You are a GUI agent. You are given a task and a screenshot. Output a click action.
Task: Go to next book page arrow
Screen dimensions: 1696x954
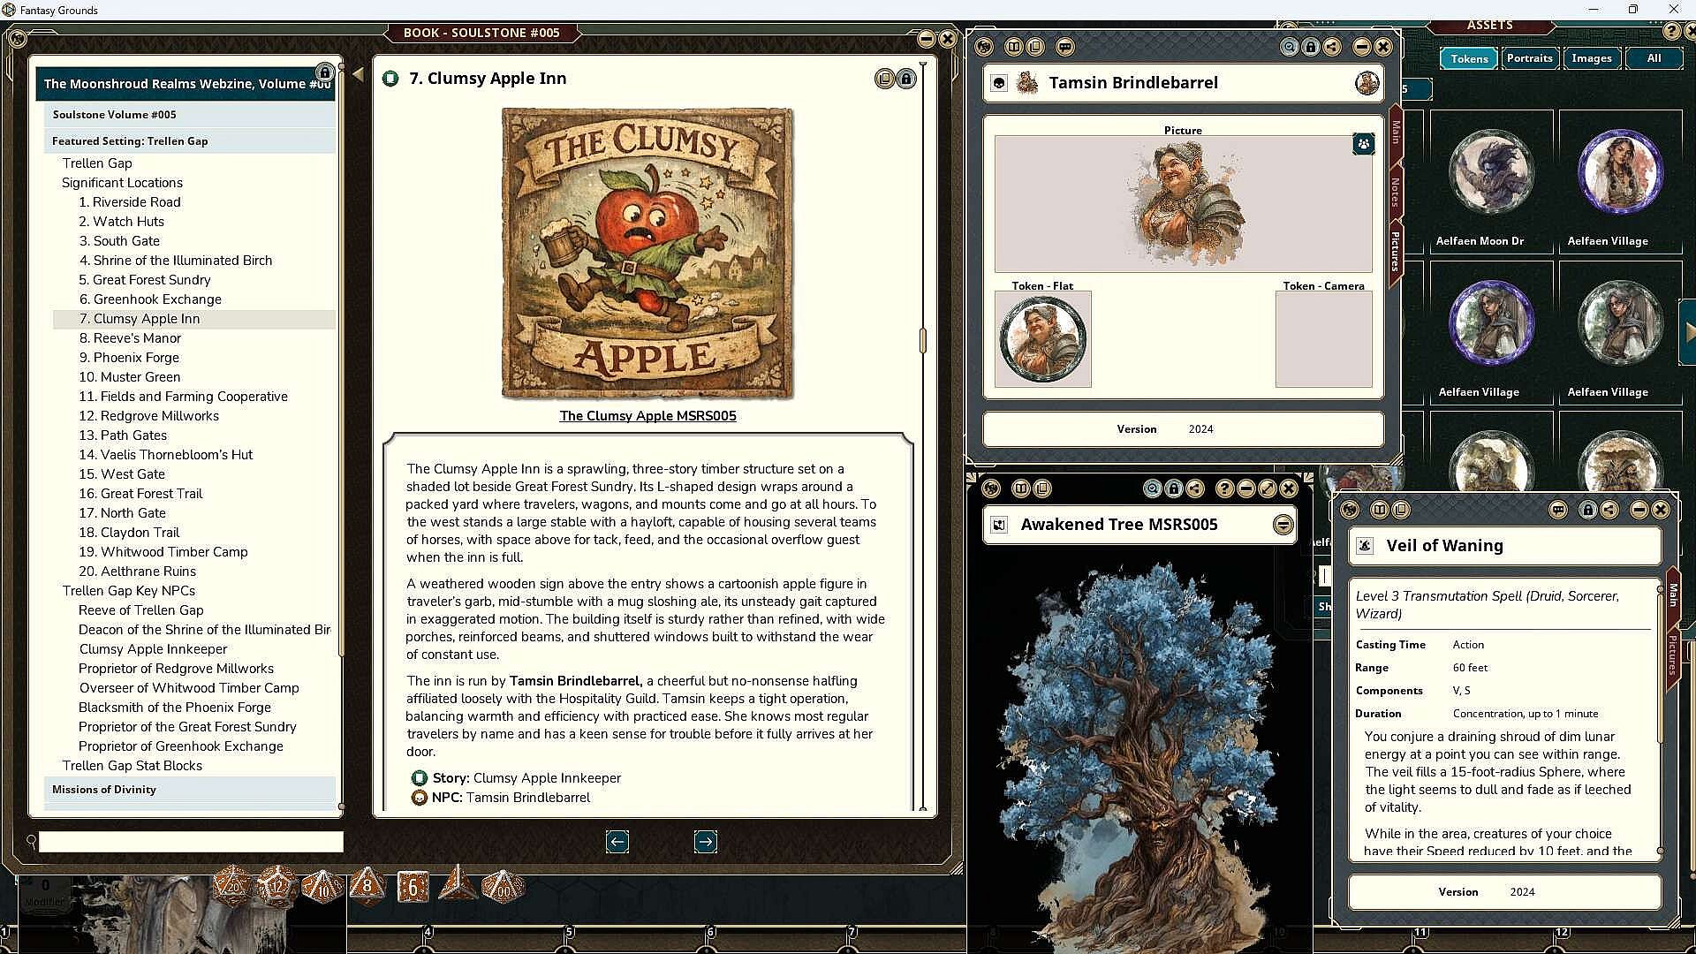705,842
